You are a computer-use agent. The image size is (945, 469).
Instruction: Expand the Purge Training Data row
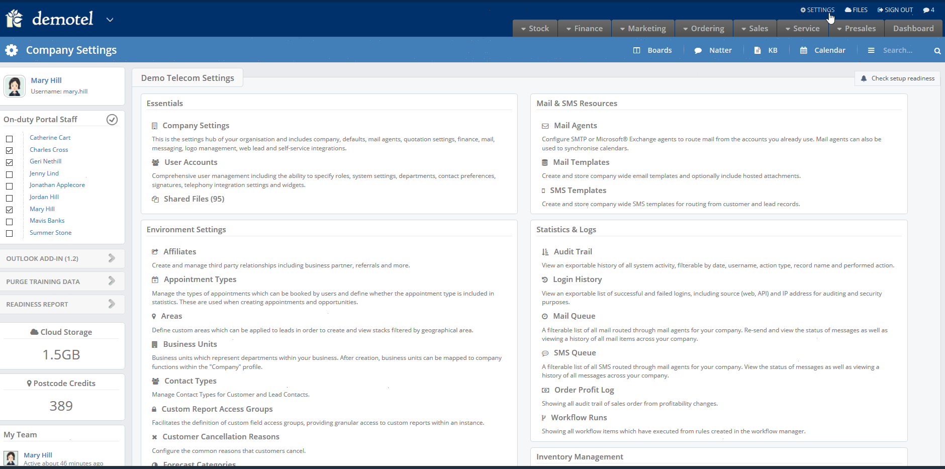coord(62,282)
